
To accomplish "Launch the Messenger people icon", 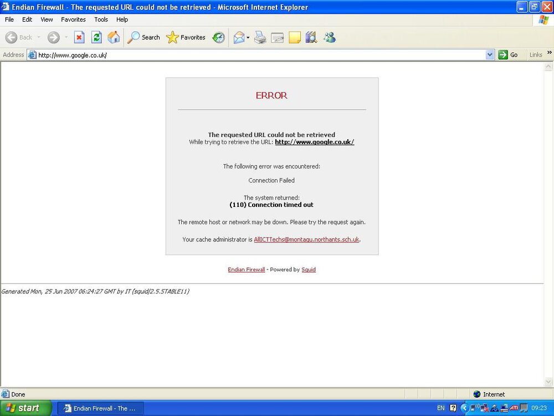I will pos(329,37).
